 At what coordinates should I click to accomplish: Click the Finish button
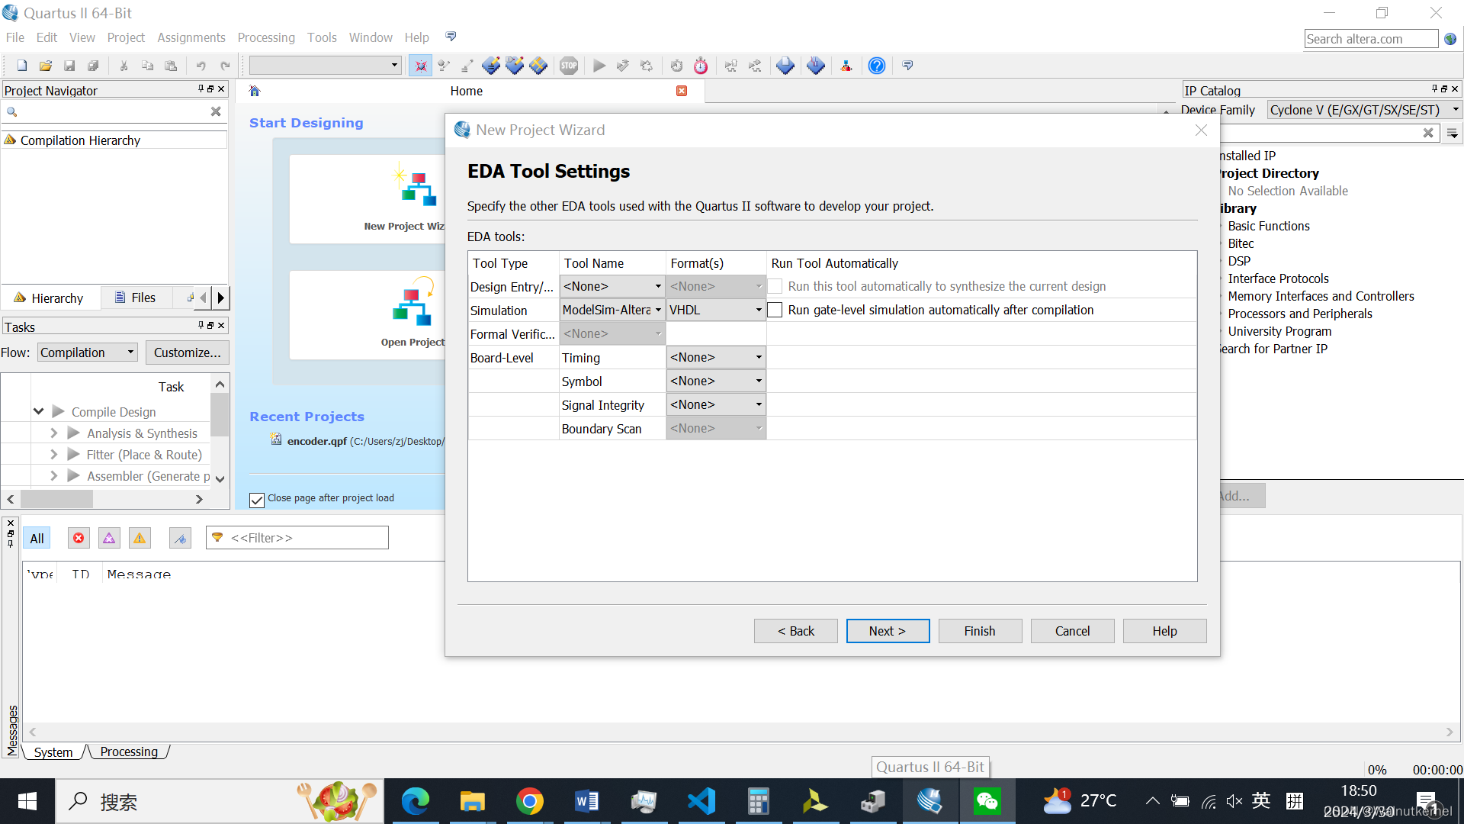(x=980, y=631)
